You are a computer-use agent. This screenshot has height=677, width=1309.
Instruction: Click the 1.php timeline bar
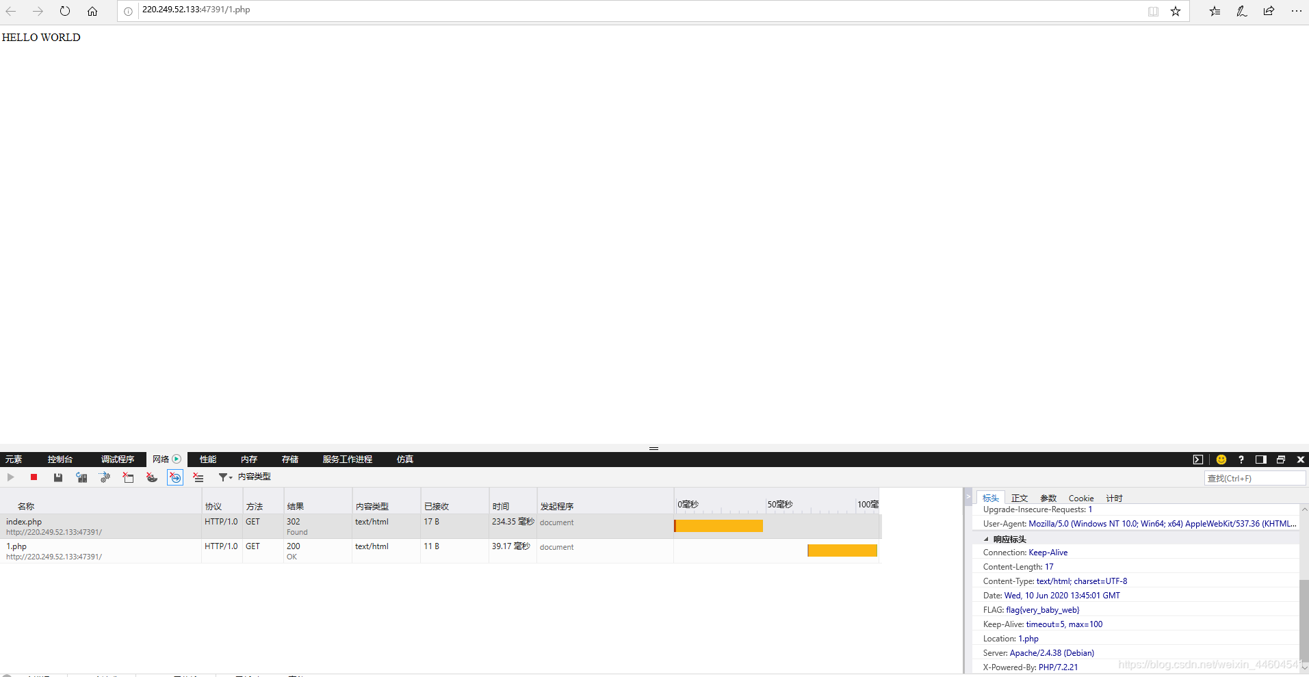[x=842, y=550]
